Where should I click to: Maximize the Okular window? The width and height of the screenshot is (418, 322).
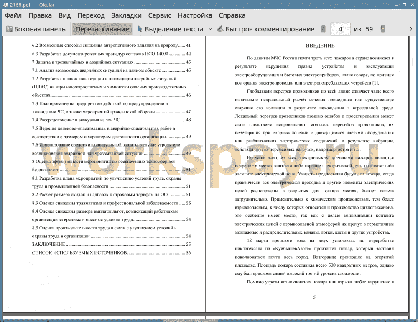pos(404,5)
